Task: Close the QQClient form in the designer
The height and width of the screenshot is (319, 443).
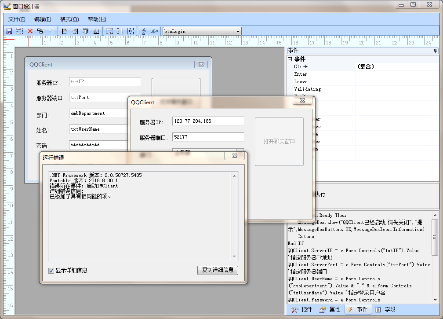Action: click(x=201, y=65)
